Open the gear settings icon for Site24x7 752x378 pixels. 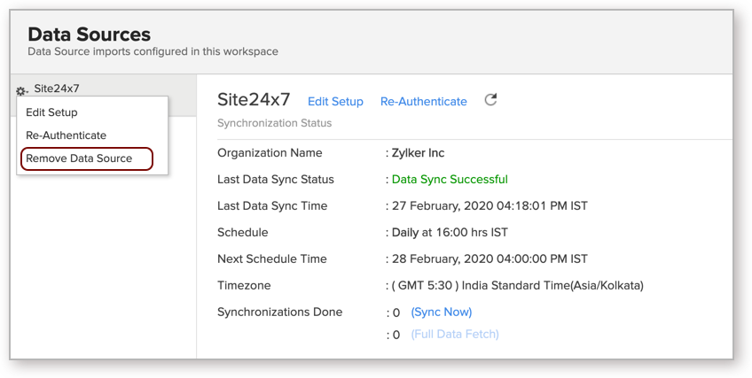coord(21,90)
